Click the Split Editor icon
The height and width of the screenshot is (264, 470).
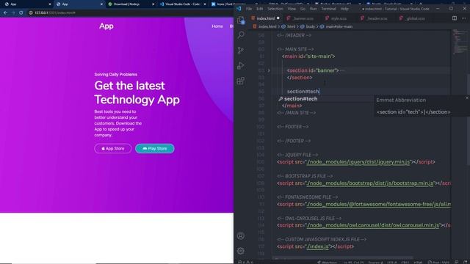tap(455, 18)
